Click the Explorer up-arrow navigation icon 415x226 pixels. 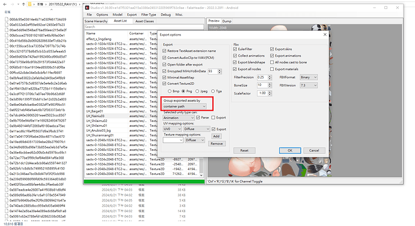tap(23, 4)
